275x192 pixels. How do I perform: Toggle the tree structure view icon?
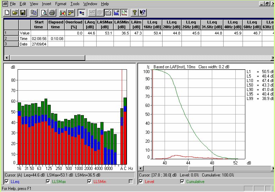tap(81, 13)
